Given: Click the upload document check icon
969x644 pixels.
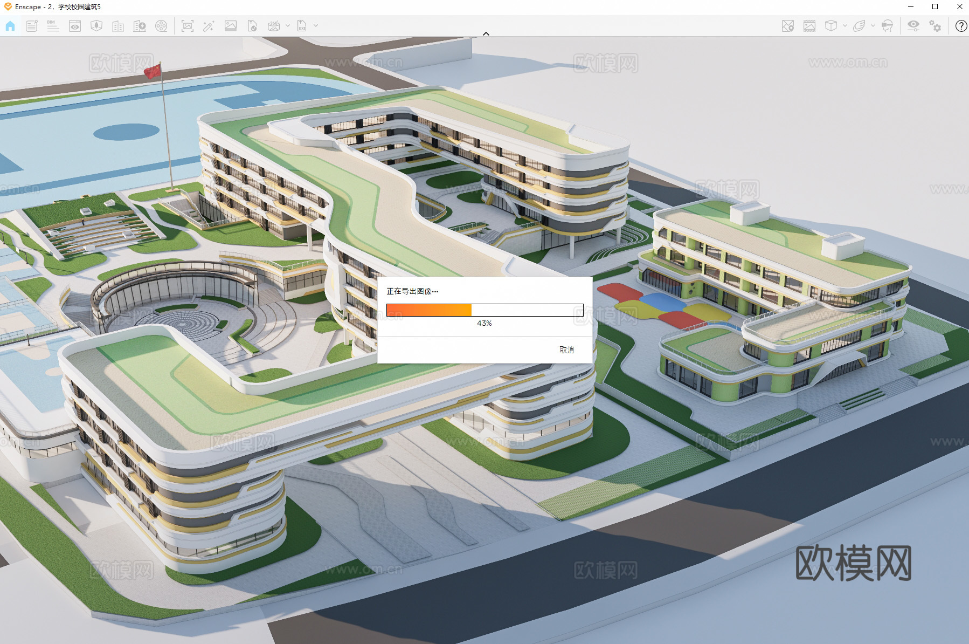Looking at the screenshot, I should [252, 26].
